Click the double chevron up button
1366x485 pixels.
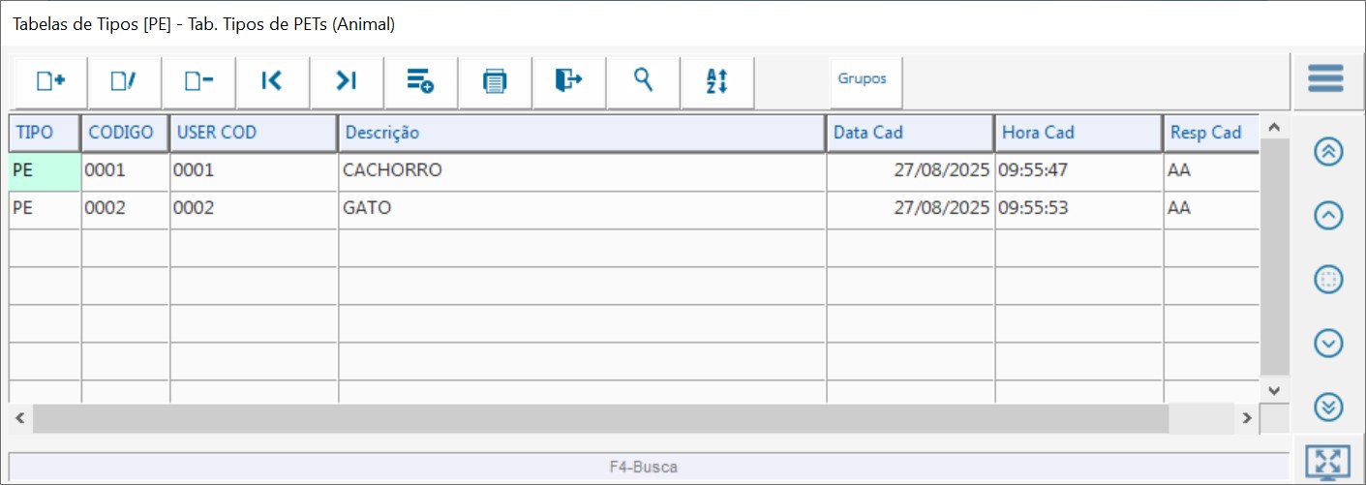tap(1328, 152)
